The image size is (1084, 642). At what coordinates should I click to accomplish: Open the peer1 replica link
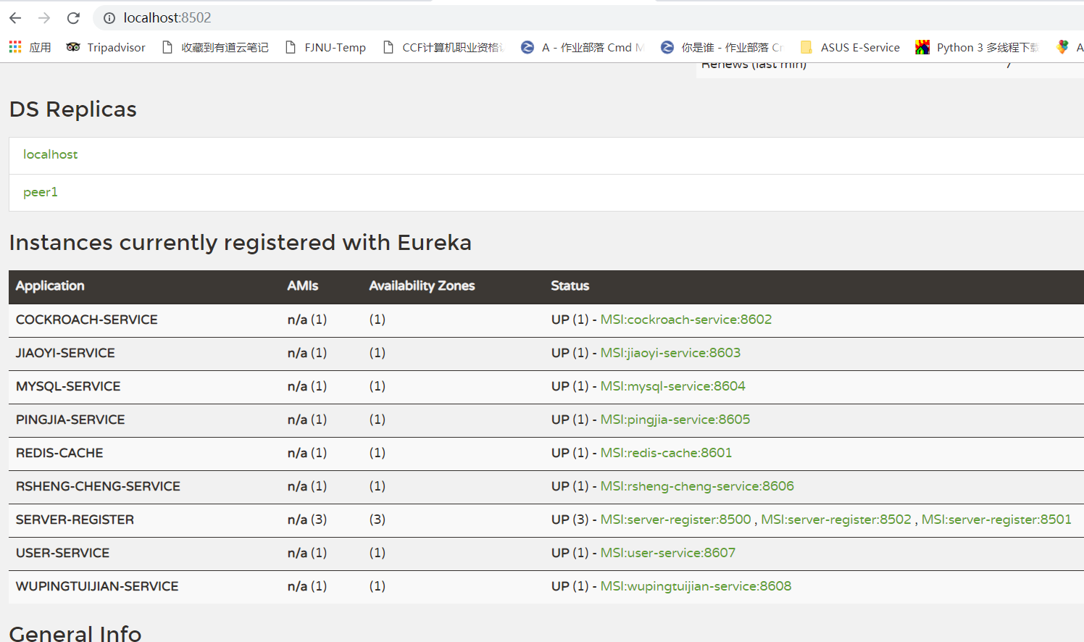41,192
